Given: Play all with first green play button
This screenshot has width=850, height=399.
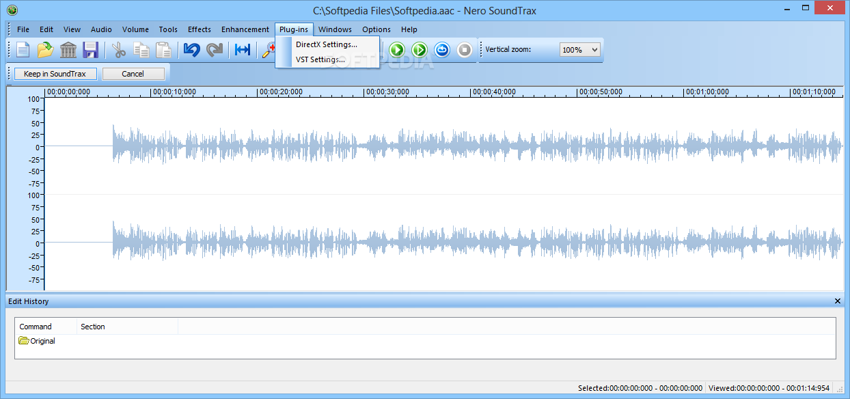Looking at the screenshot, I should [x=398, y=50].
